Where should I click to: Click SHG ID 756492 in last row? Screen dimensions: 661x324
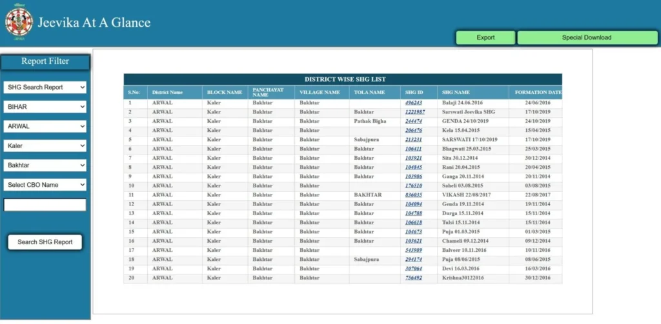tap(413, 278)
